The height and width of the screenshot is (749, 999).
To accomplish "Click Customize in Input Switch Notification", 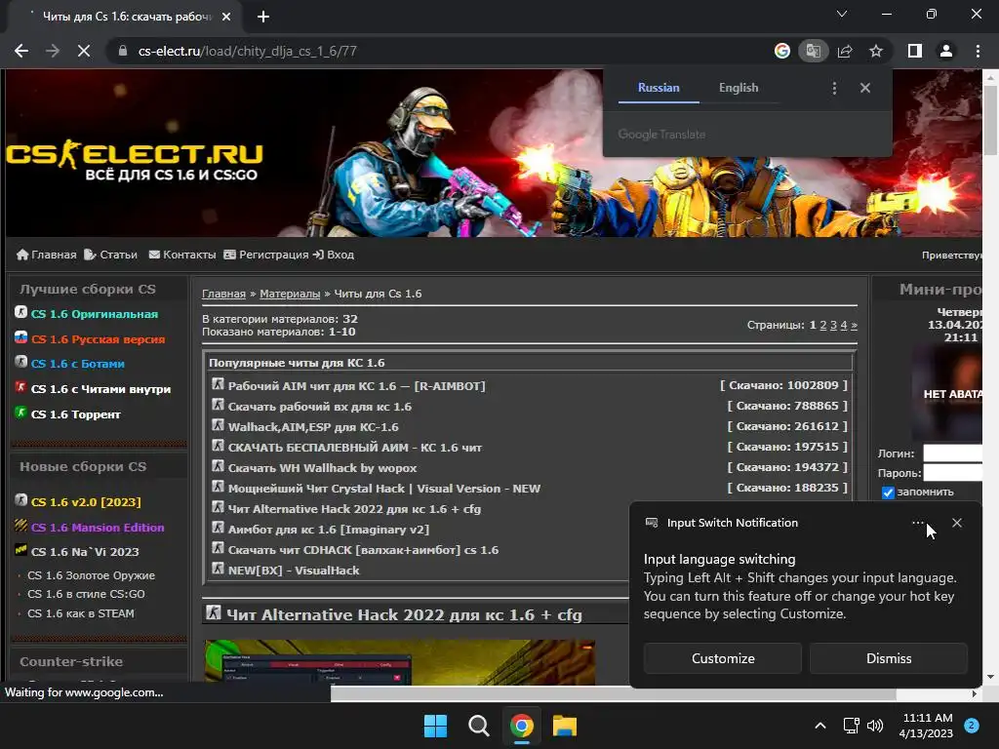I will [x=723, y=658].
